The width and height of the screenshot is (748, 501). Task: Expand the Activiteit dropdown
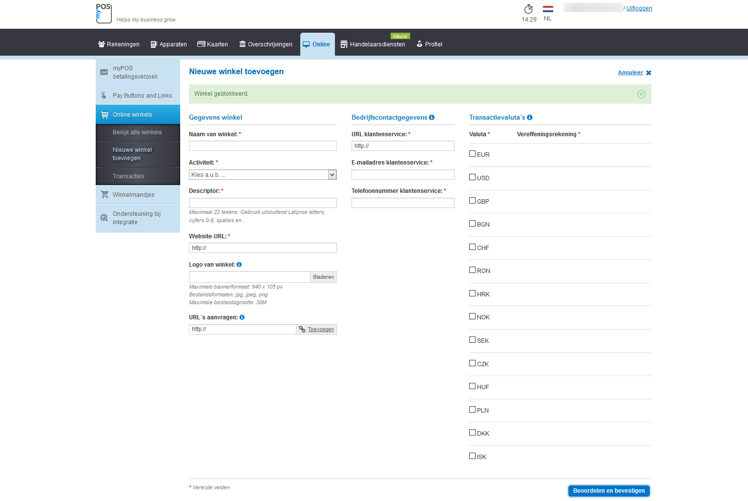pos(332,175)
